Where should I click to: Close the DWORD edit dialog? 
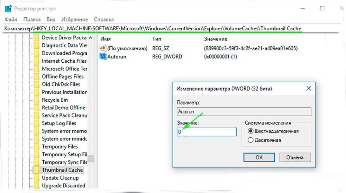click(309, 89)
